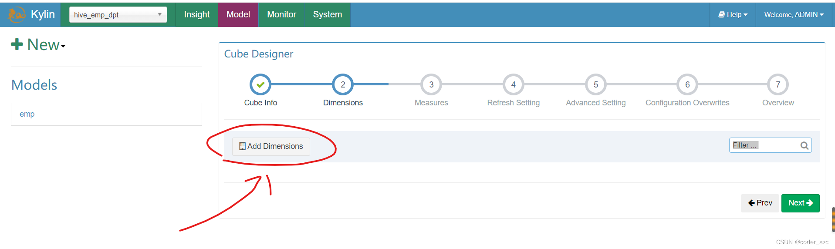The image size is (835, 249).
Task: Click the Measures step label
Action: click(431, 103)
